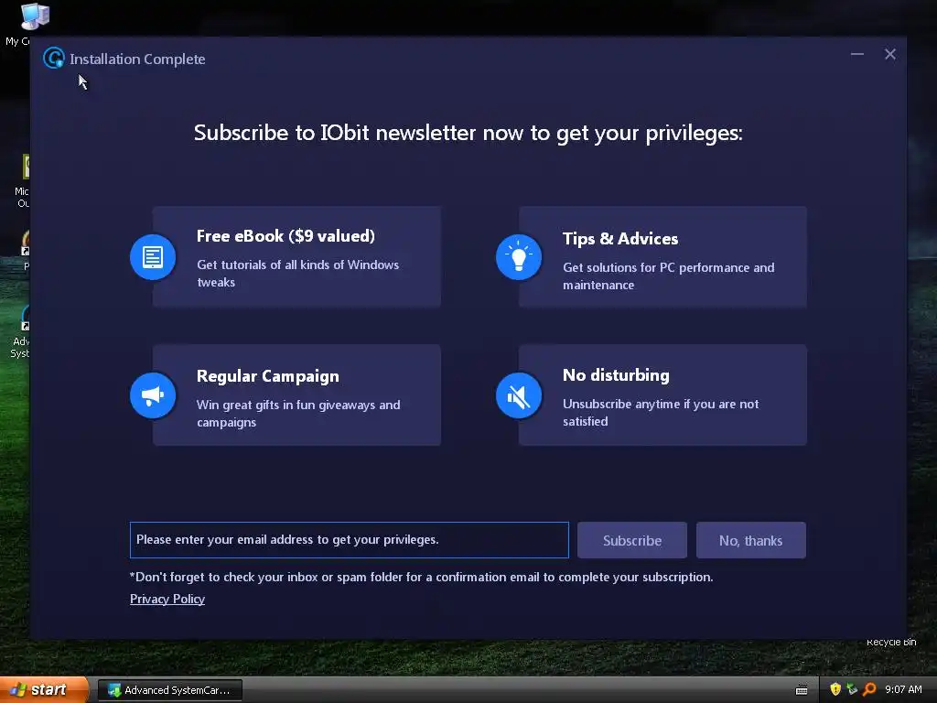Image resolution: width=937 pixels, height=703 pixels.
Task: Click the PC performance and maintenance description
Action: (668, 276)
